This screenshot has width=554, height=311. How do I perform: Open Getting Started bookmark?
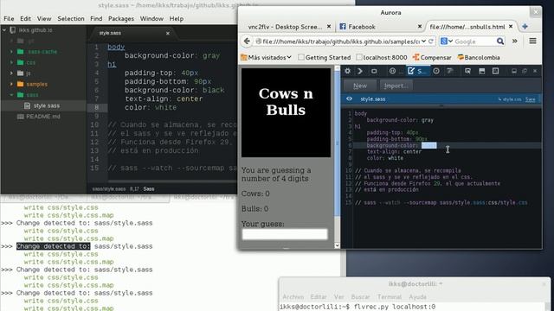tap(324, 57)
